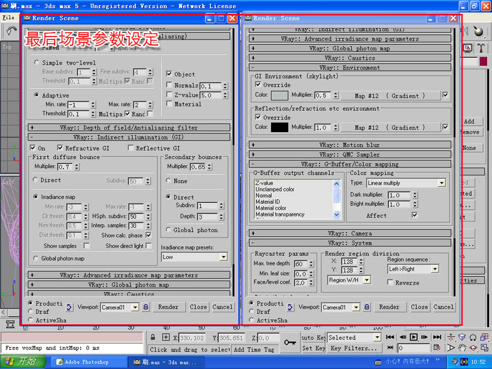Click the Set Key large key icon
The width and height of the screenshot is (492, 369).
click(290, 343)
